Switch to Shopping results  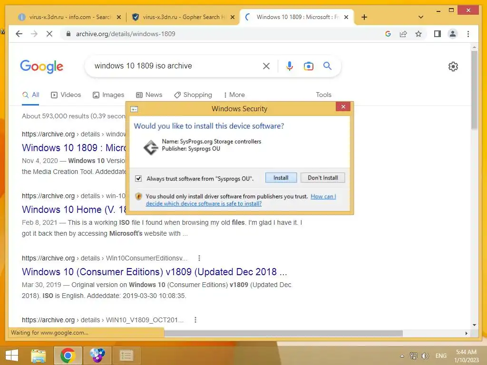tap(193, 95)
